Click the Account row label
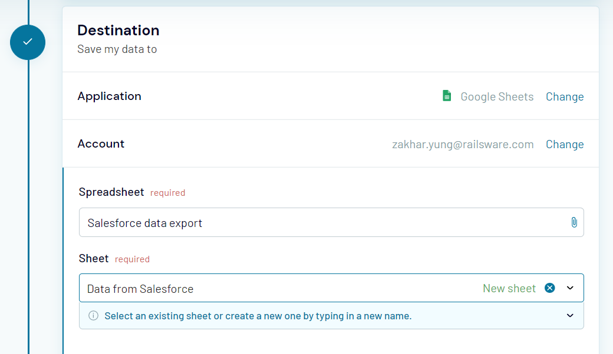613x354 pixels. (101, 143)
